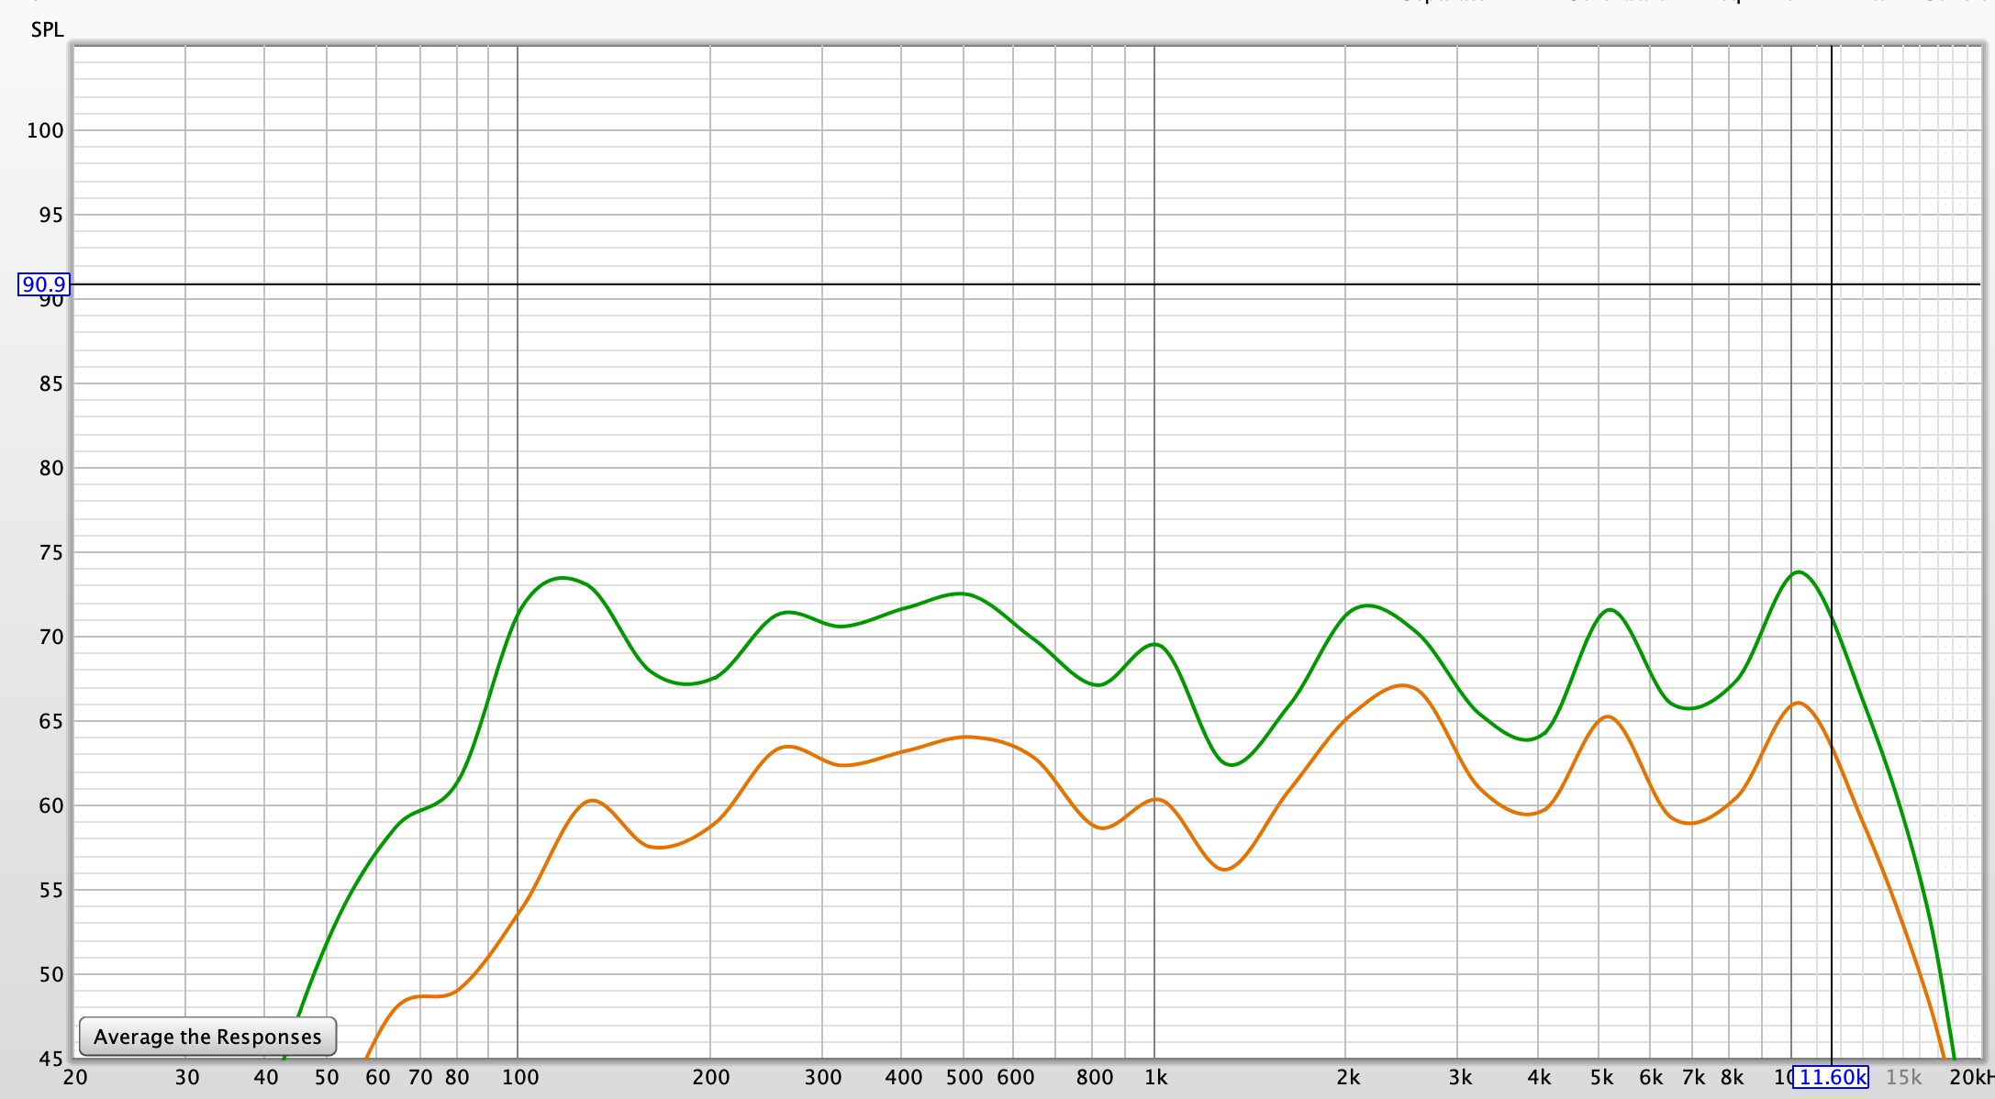The image size is (1995, 1099).
Task: Click green trace peak near 10k
Action: pyautogui.click(x=1799, y=572)
